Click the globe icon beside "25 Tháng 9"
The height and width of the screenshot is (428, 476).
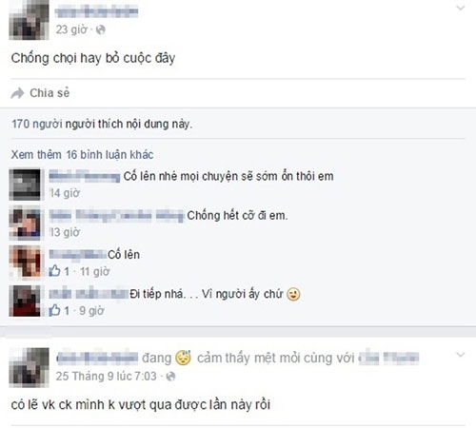pyautogui.click(x=170, y=377)
